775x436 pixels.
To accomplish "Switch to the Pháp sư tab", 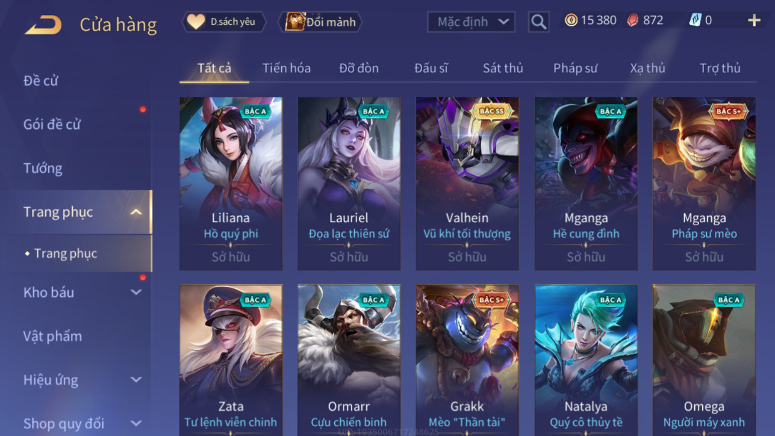I will [x=575, y=68].
